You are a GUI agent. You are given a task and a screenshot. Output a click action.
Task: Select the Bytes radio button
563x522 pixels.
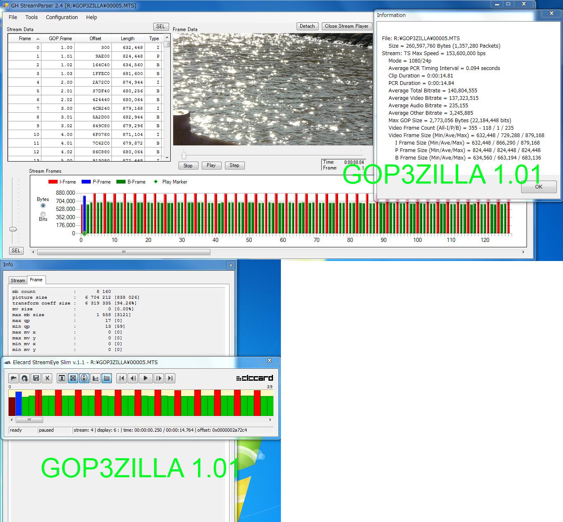[x=43, y=205]
